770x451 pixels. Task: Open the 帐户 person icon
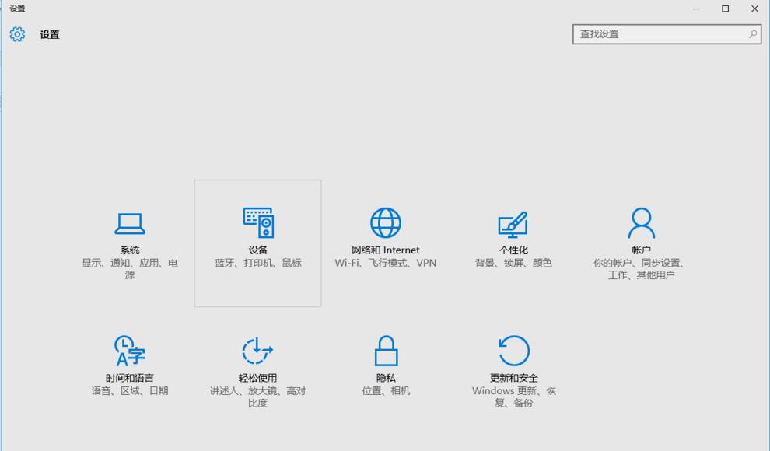640,224
